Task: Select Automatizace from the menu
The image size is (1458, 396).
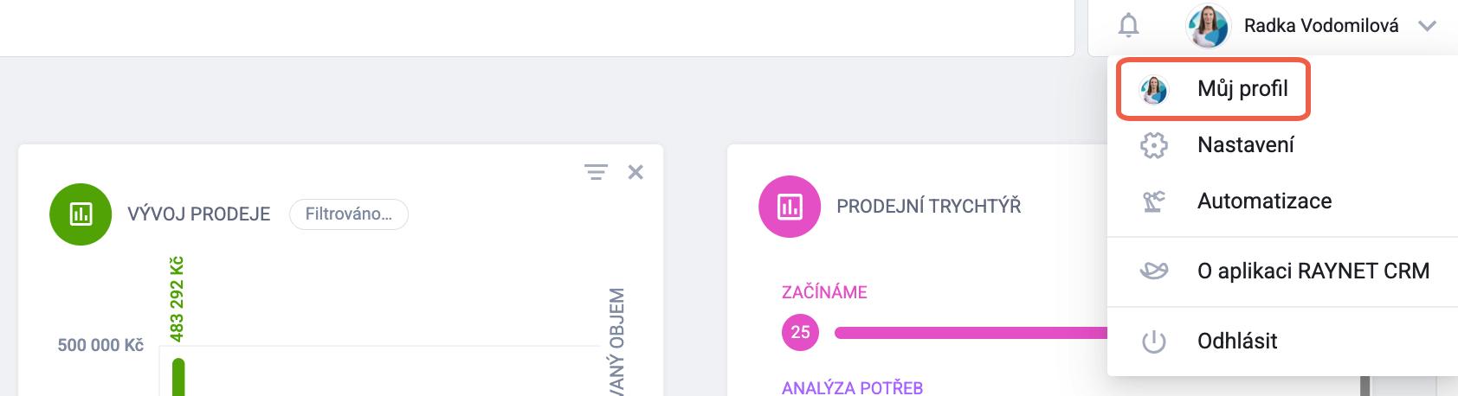Action: tap(1264, 201)
